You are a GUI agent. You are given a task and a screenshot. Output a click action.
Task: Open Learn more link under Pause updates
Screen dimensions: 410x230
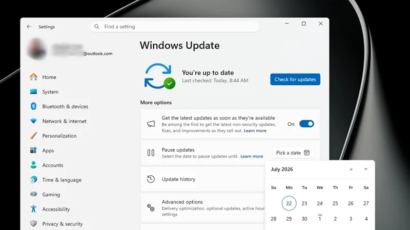click(252, 156)
